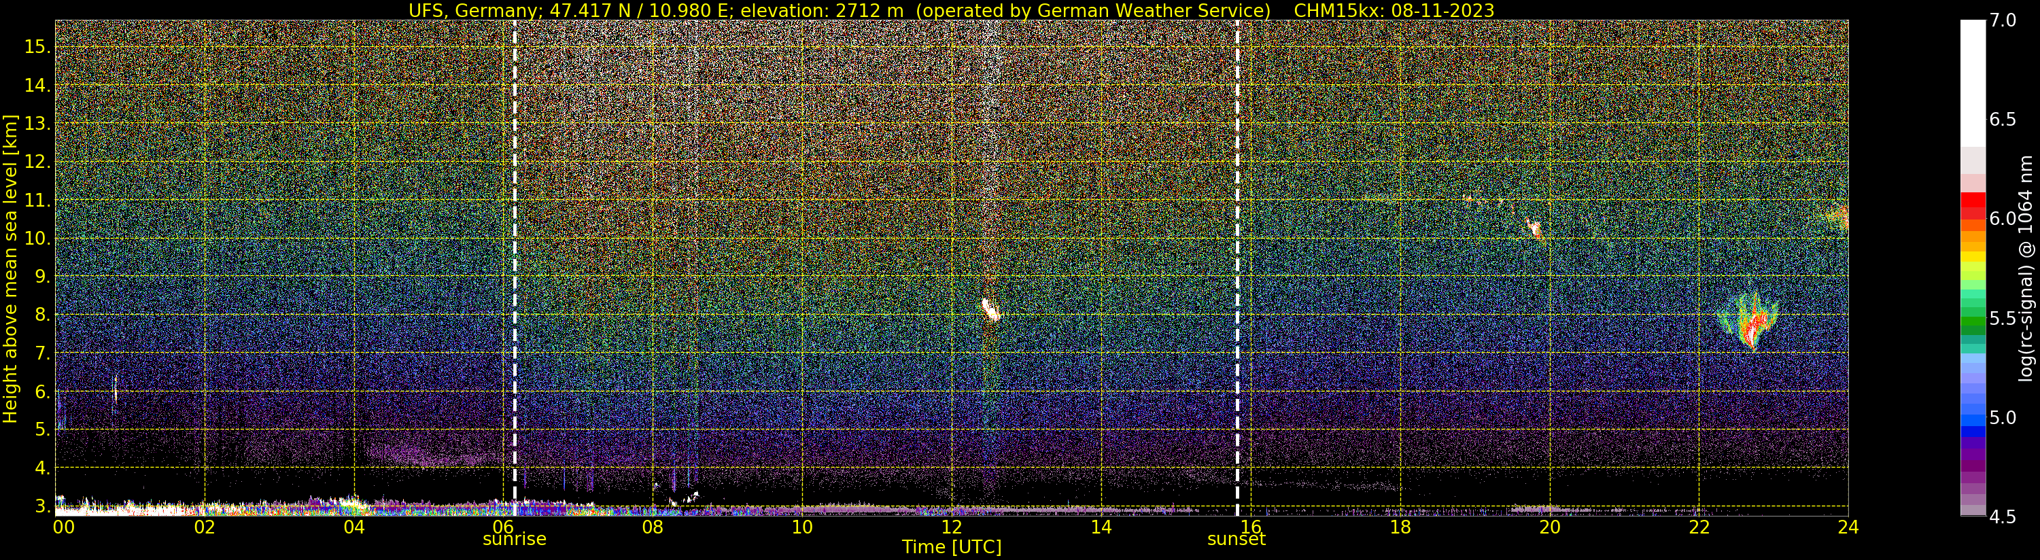
Task: Click the small red cloud echo before 20 UTC
Action: 1535,230
